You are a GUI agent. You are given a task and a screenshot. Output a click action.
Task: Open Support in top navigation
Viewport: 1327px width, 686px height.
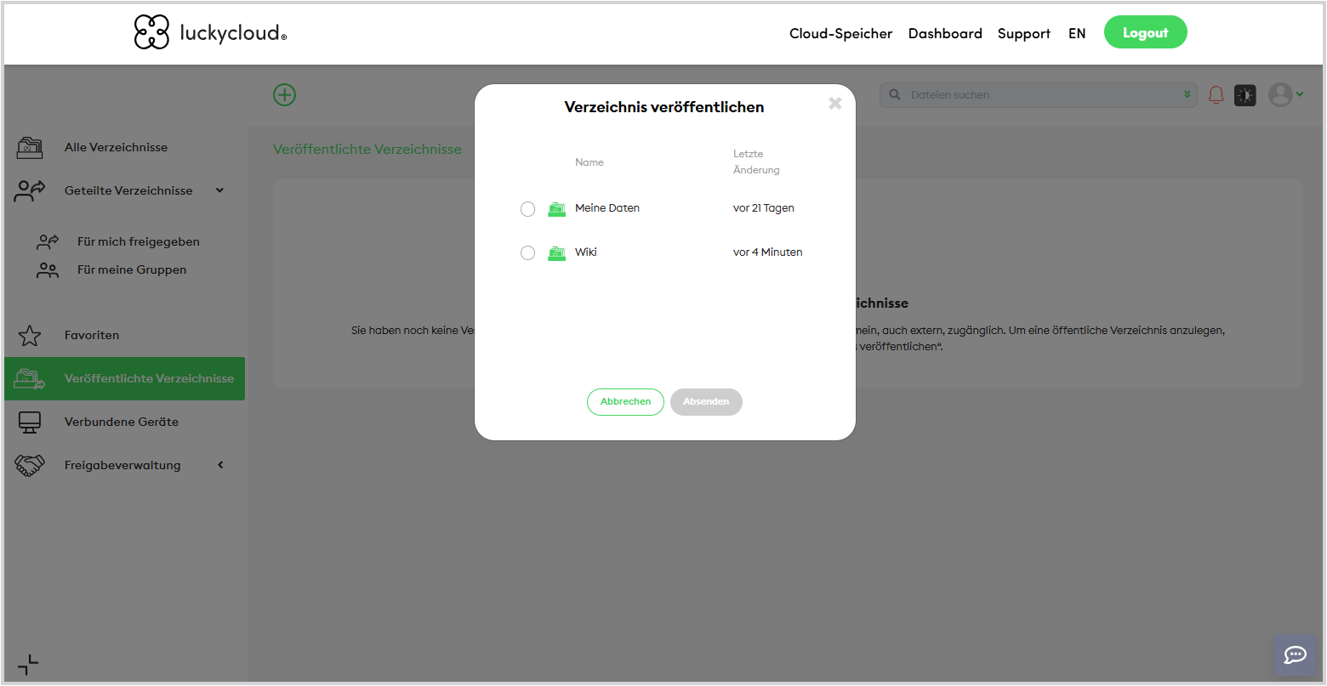1024,33
